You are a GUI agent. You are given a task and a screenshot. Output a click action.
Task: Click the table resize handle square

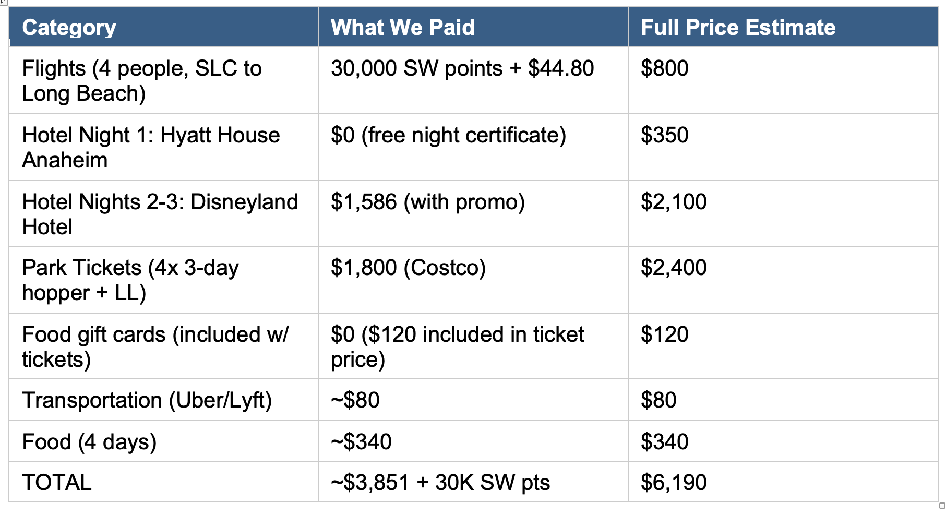click(x=942, y=506)
